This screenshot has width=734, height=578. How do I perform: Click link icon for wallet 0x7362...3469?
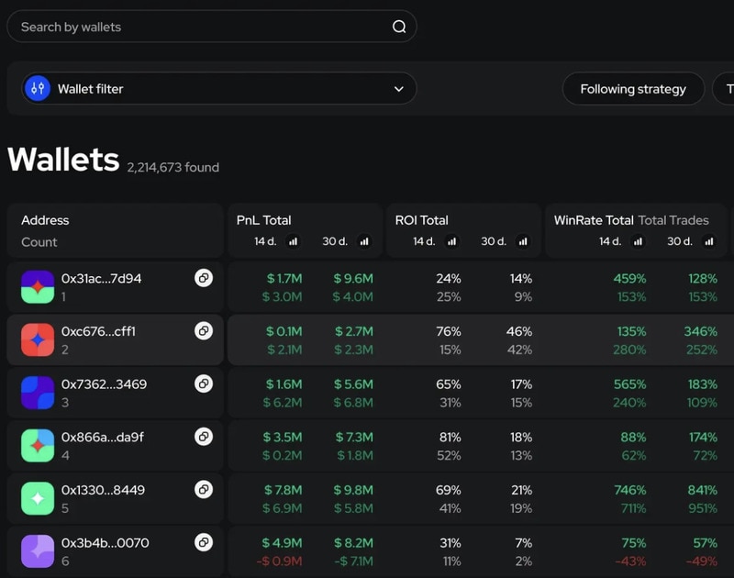(204, 383)
